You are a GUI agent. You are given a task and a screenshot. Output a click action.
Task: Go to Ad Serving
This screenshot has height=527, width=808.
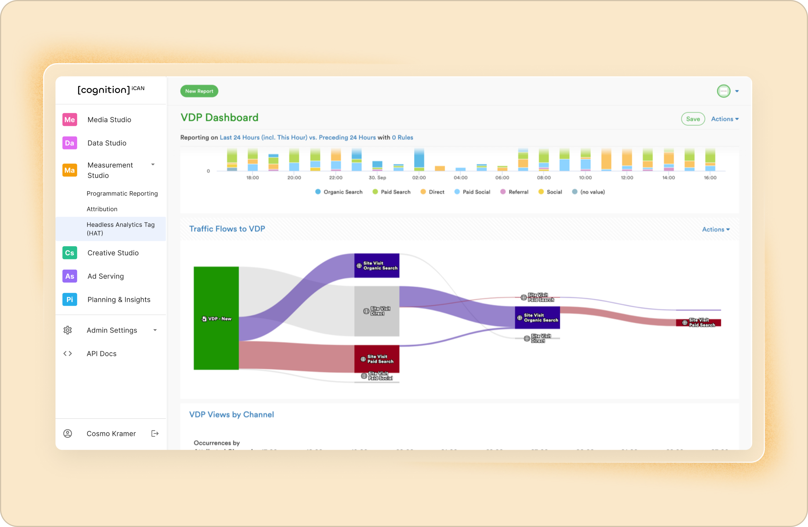[x=106, y=277]
